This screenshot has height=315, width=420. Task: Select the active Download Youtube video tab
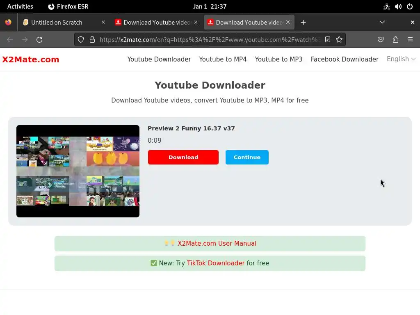pyautogui.click(x=249, y=23)
